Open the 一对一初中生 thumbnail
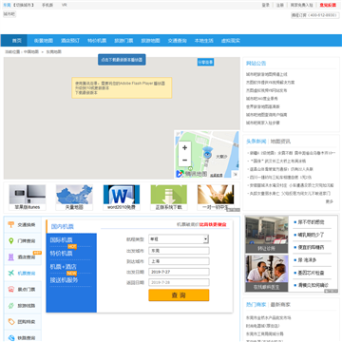 click(x=216, y=198)
